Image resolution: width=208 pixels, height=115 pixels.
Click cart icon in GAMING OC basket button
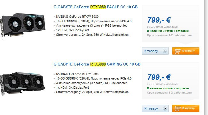(177, 109)
